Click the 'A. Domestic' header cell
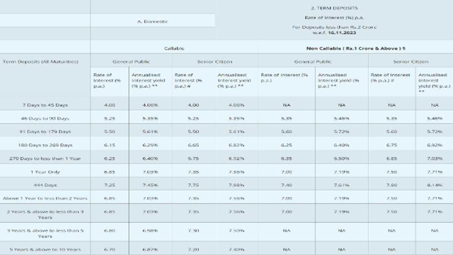This screenshot has height=255, width=453. click(x=152, y=22)
